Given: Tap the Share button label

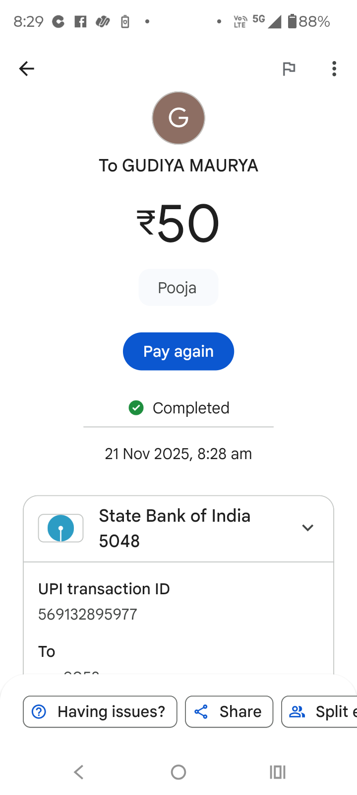Looking at the screenshot, I should (x=240, y=712).
